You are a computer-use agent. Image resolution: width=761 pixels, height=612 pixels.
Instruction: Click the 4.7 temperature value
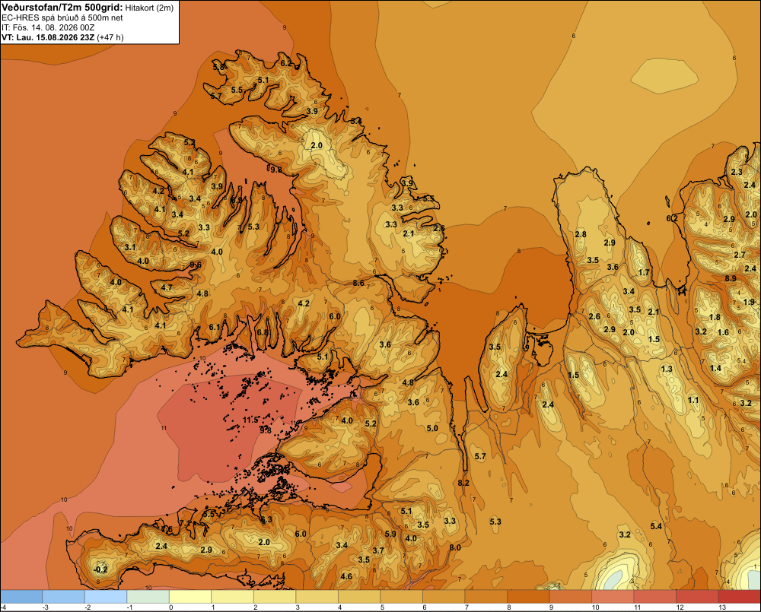coord(167,287)
